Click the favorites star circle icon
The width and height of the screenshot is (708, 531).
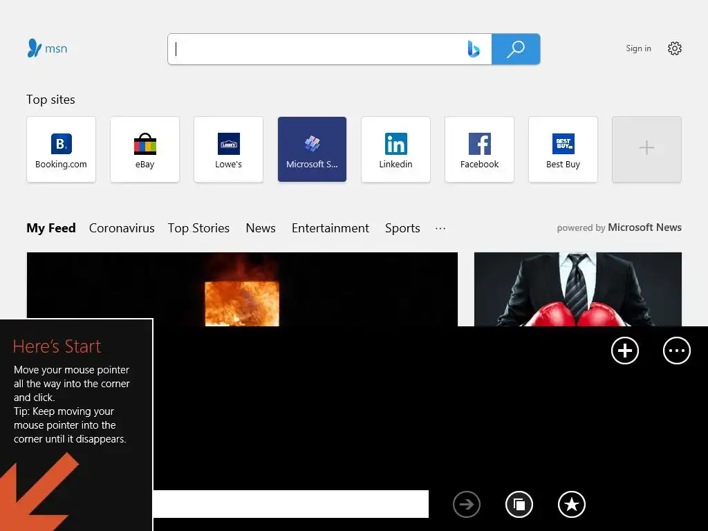coord(572,504)
